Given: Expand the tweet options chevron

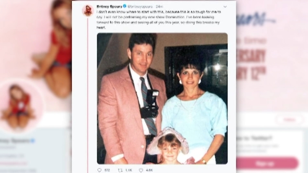Looking at the screenshot, I should (x=225, y=7).
